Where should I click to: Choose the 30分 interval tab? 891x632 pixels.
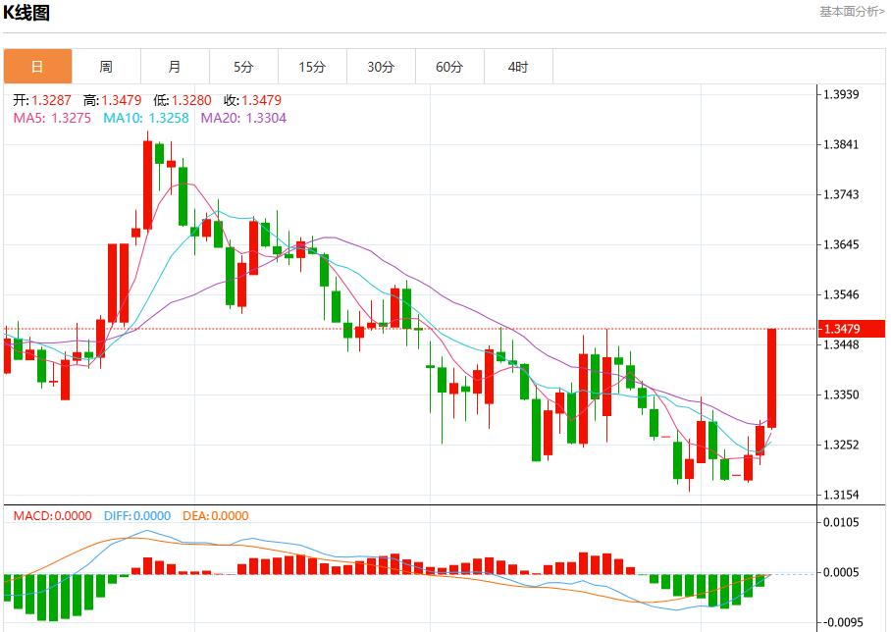click(x=381, y=67)
